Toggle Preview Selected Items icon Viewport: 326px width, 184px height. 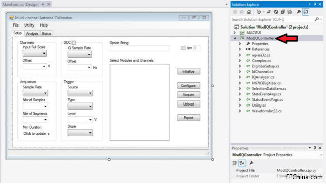[x=306, y=12]
